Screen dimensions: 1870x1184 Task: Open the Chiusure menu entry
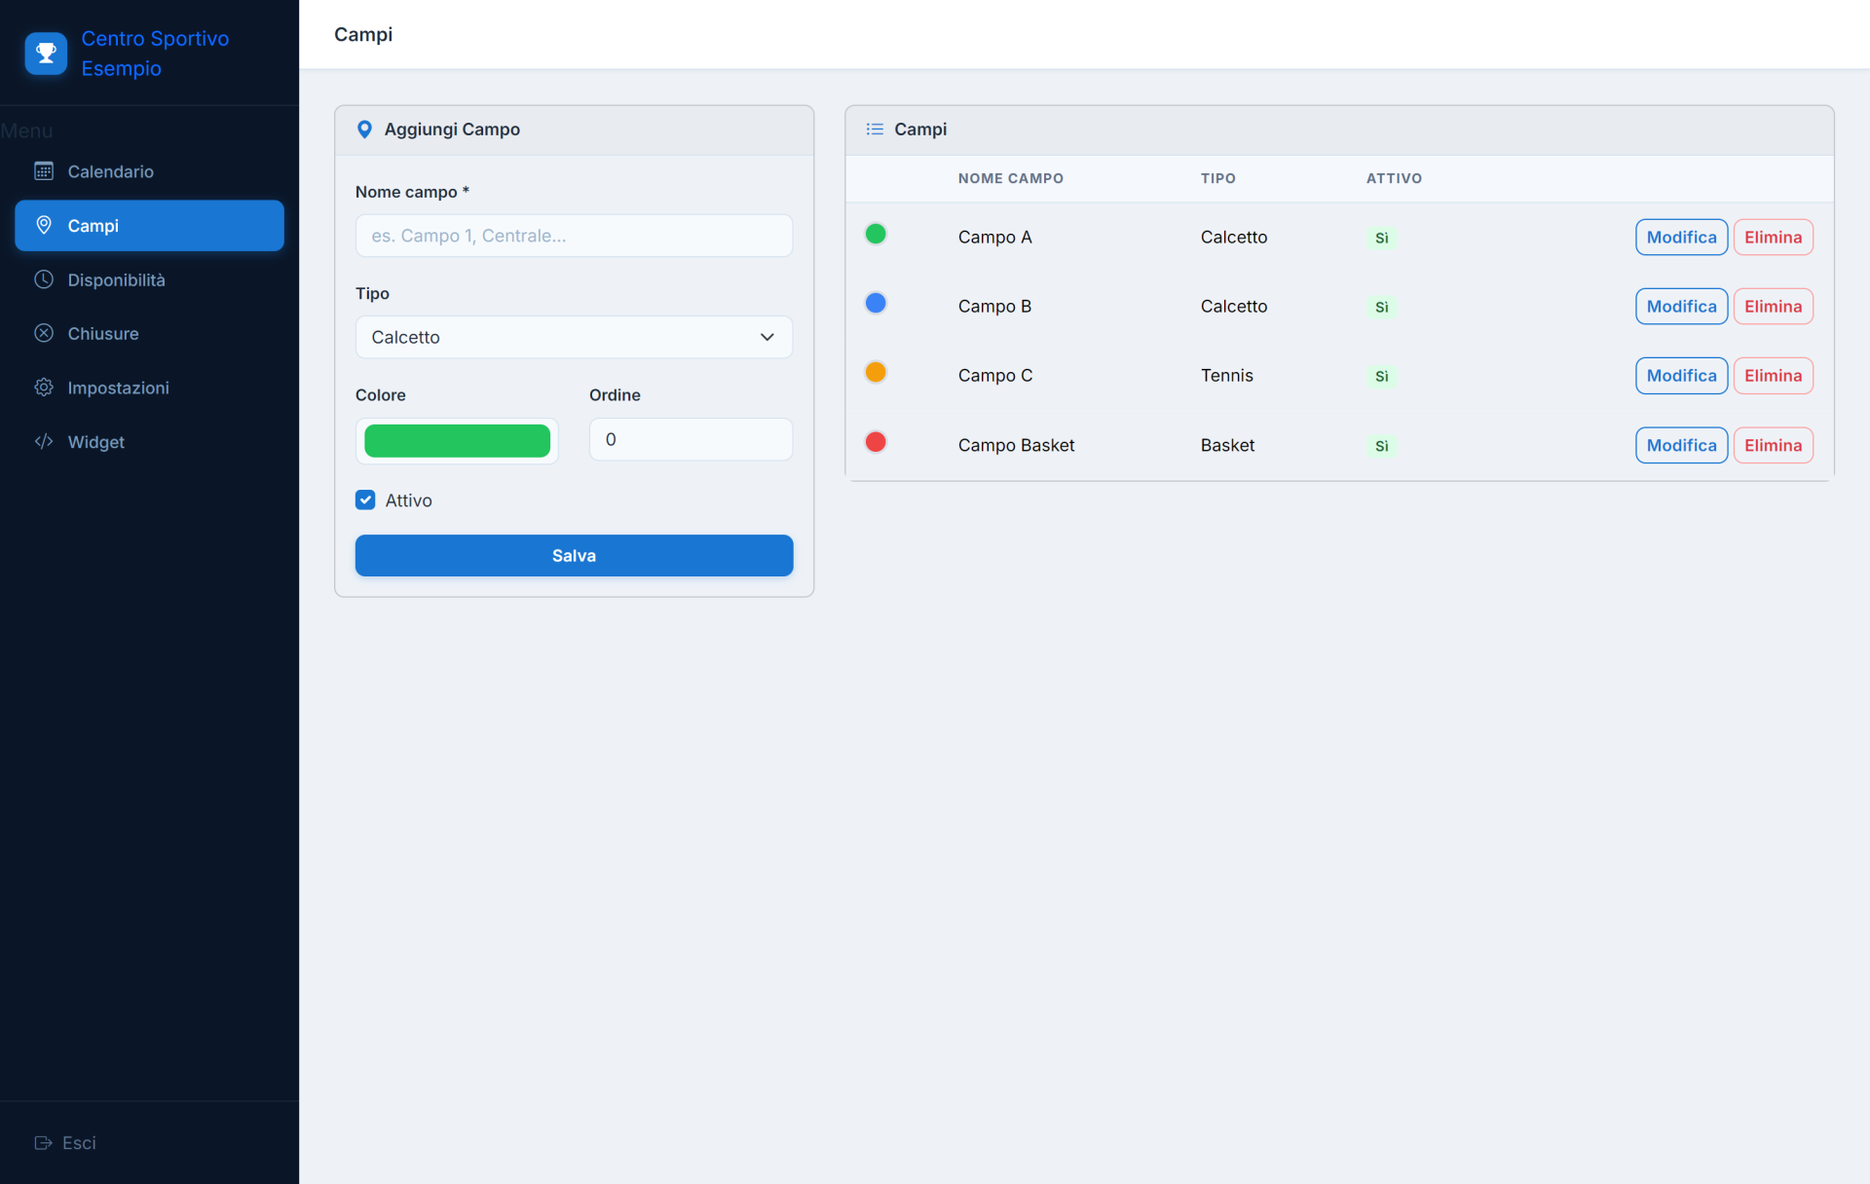tap(149, 333)
